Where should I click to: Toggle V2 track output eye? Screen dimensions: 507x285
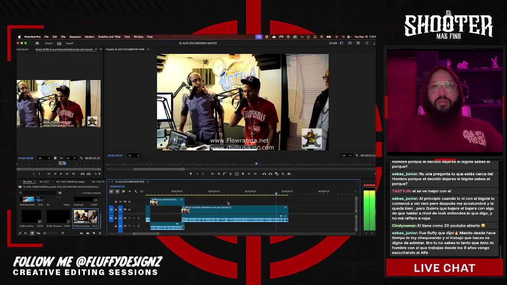coord(129,202)
